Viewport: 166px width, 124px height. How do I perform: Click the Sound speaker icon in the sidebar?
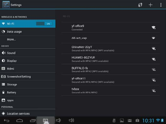pyautogui.click(x=4, y=53)
